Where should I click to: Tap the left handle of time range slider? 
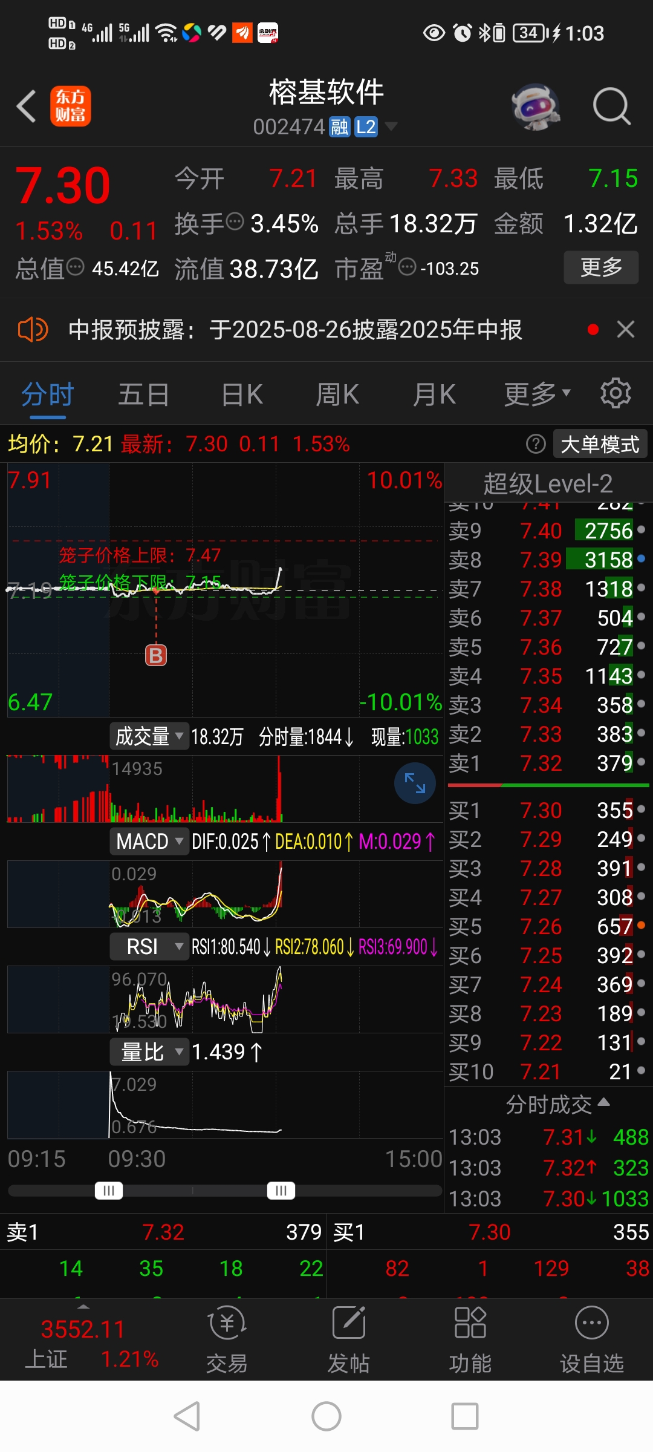pyautogui.click(x=109, y=1191)
